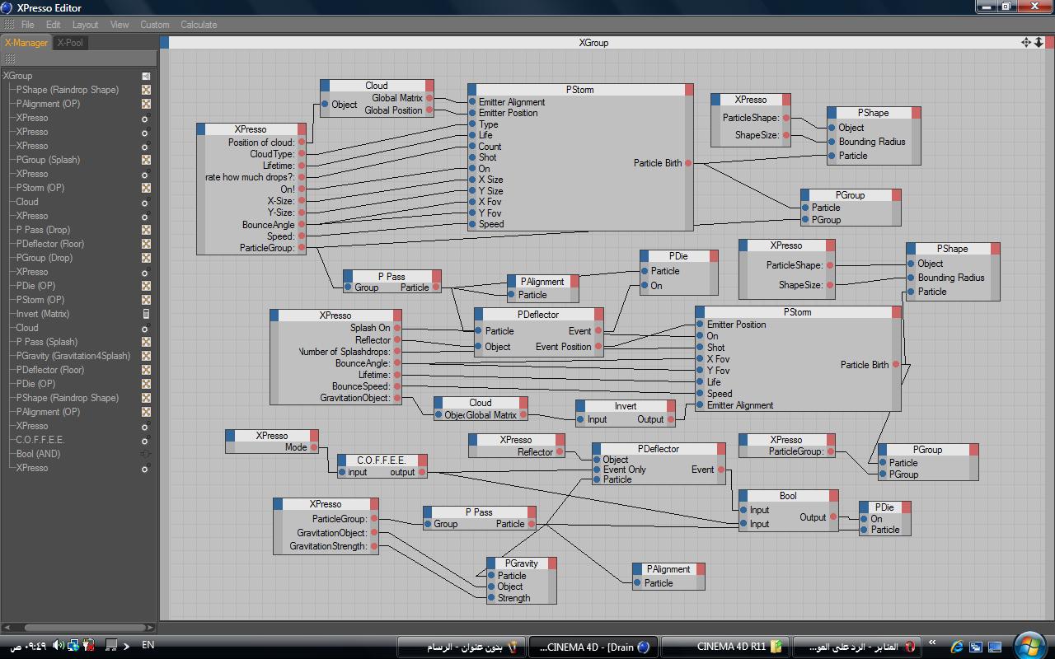Select PGravity (Gravitation4Splash) in X-Manager list
The height and width of the screenshot is (659, 1055).
tap(73, 356)
